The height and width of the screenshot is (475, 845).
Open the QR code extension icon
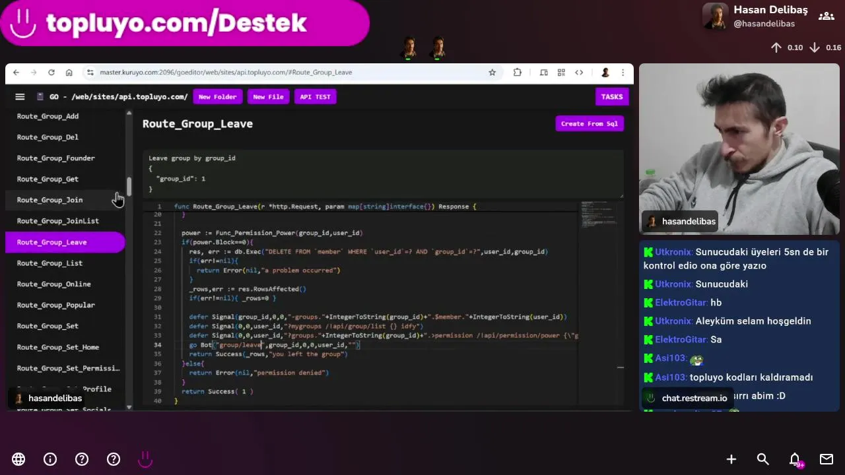(561, 73)
